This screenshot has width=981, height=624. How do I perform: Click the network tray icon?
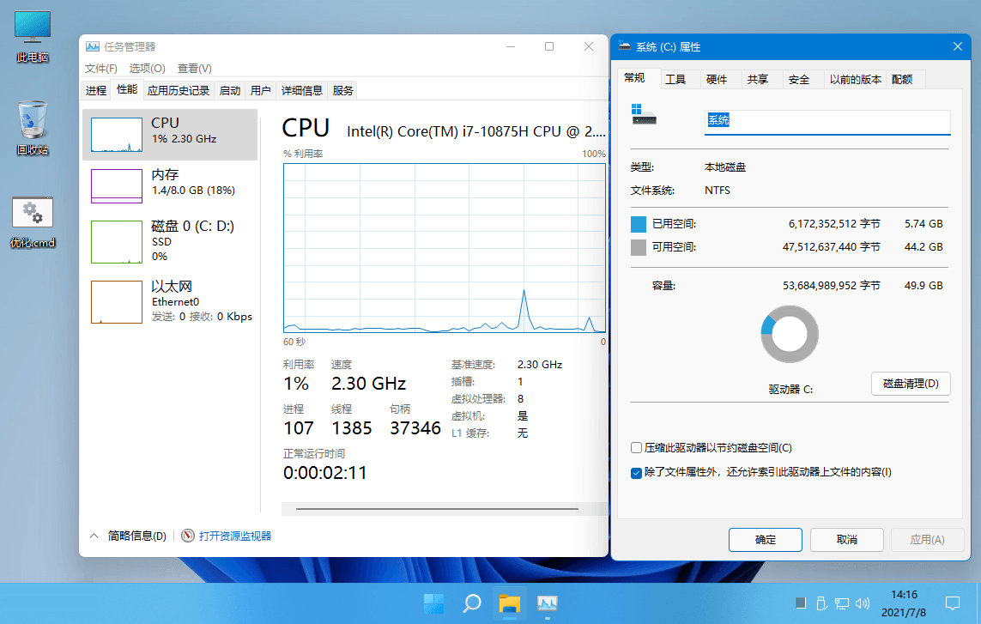842,603
